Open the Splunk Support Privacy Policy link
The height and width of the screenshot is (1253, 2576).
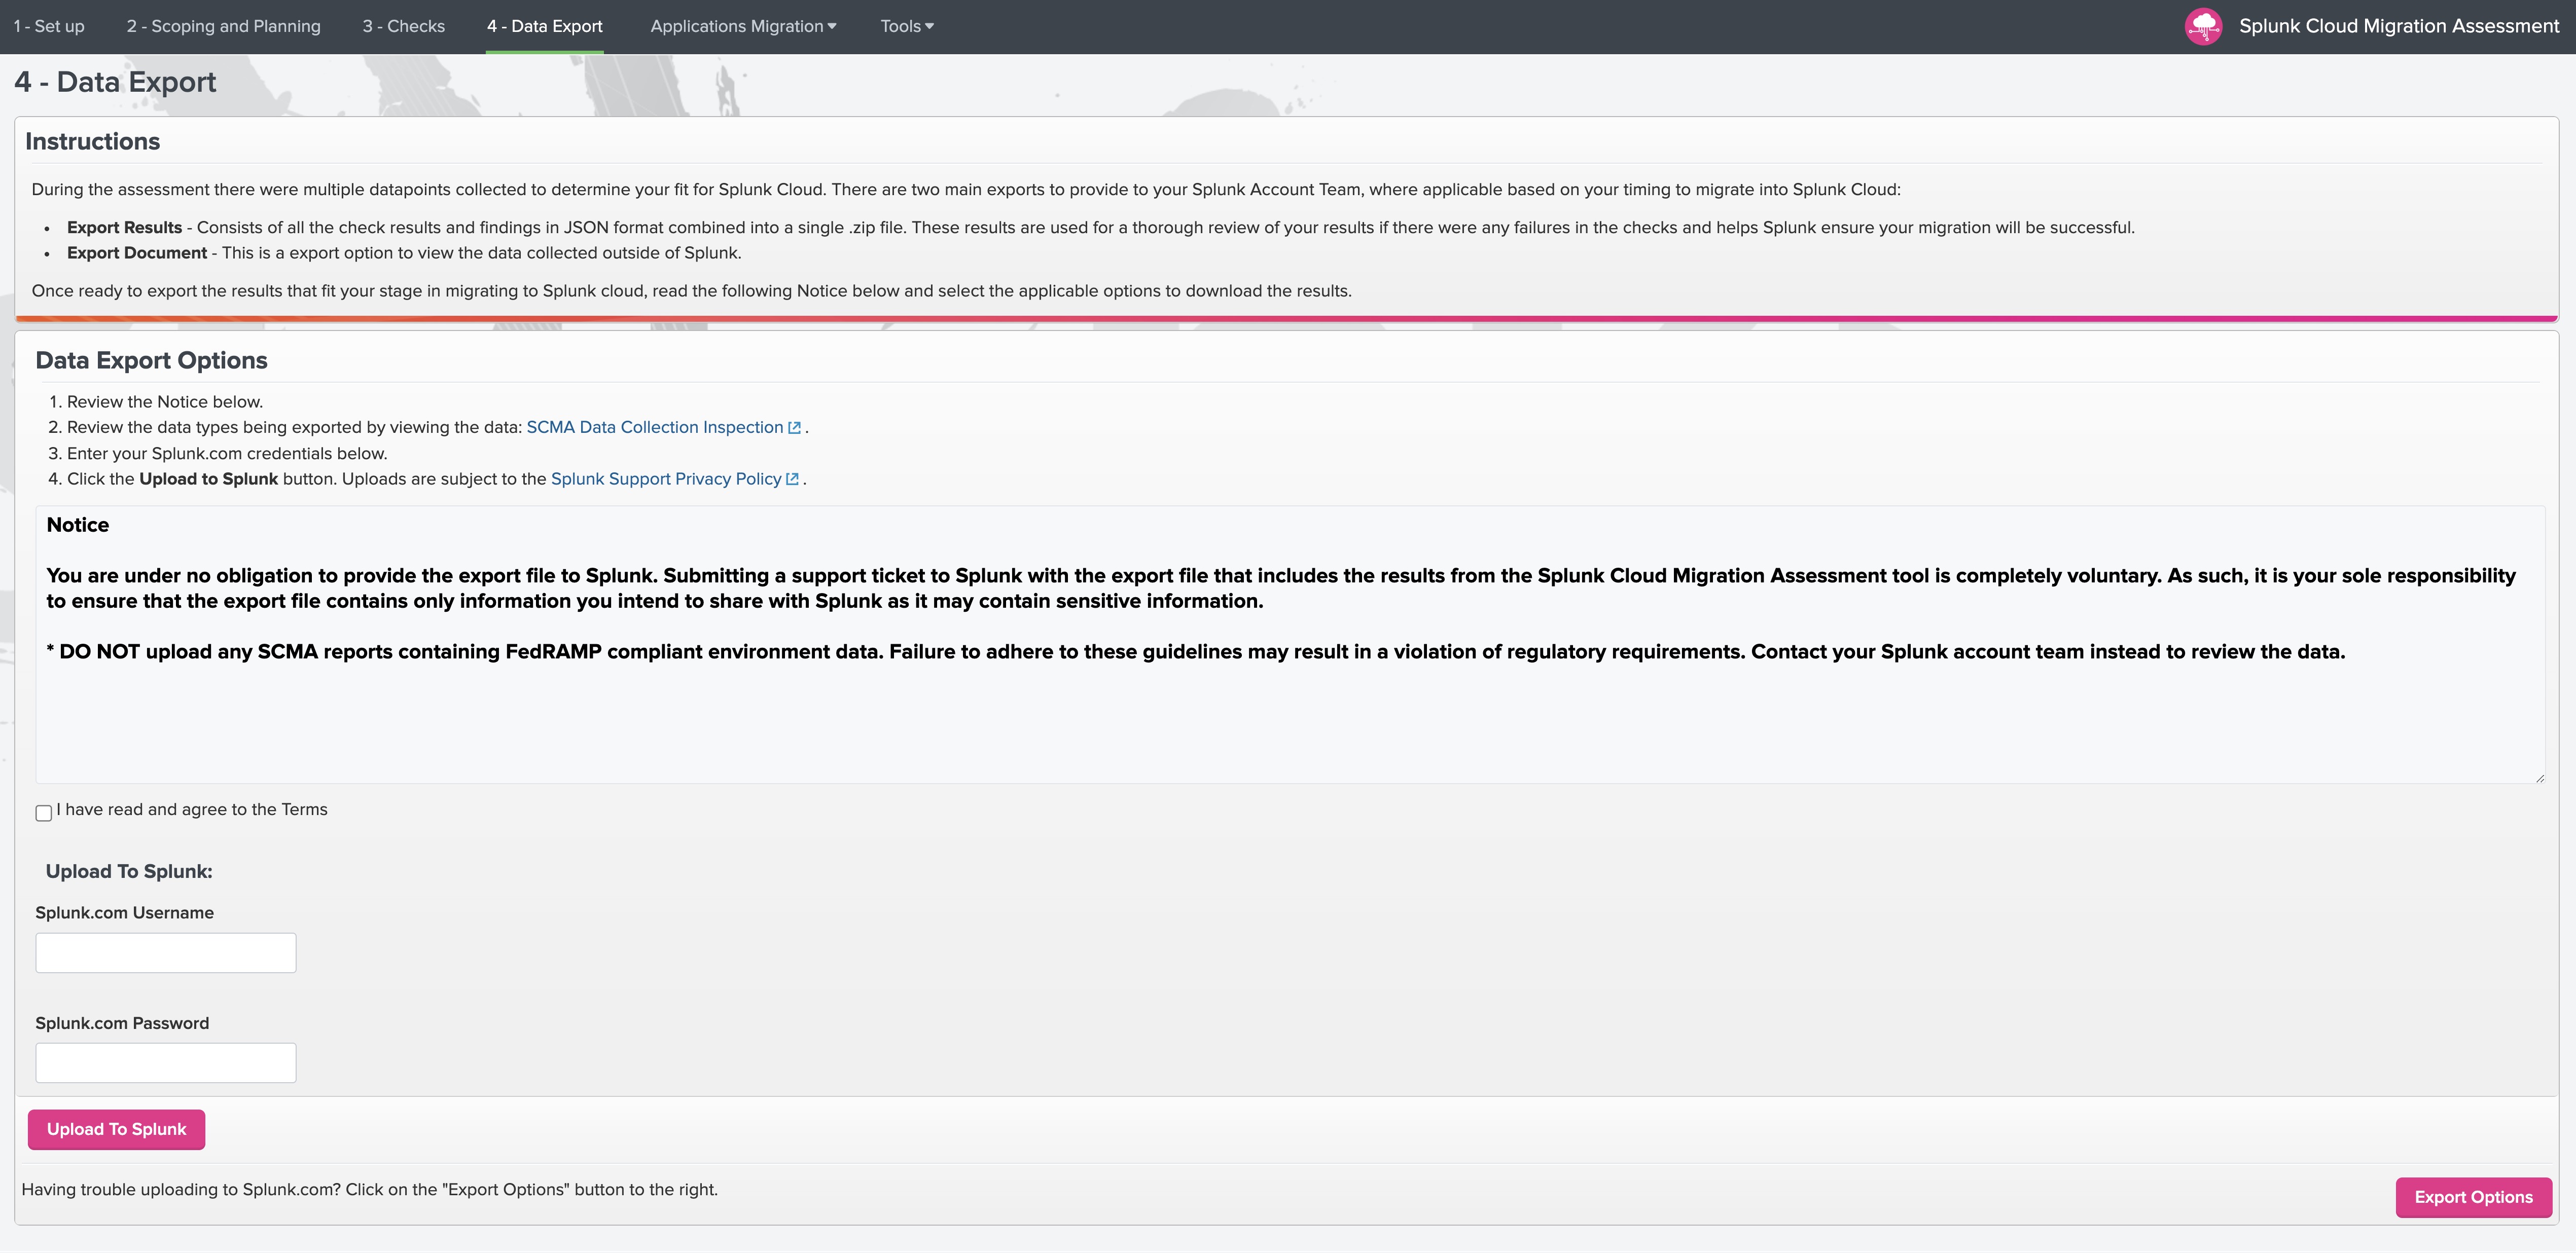pyautogui.click(x=666, y=480)
